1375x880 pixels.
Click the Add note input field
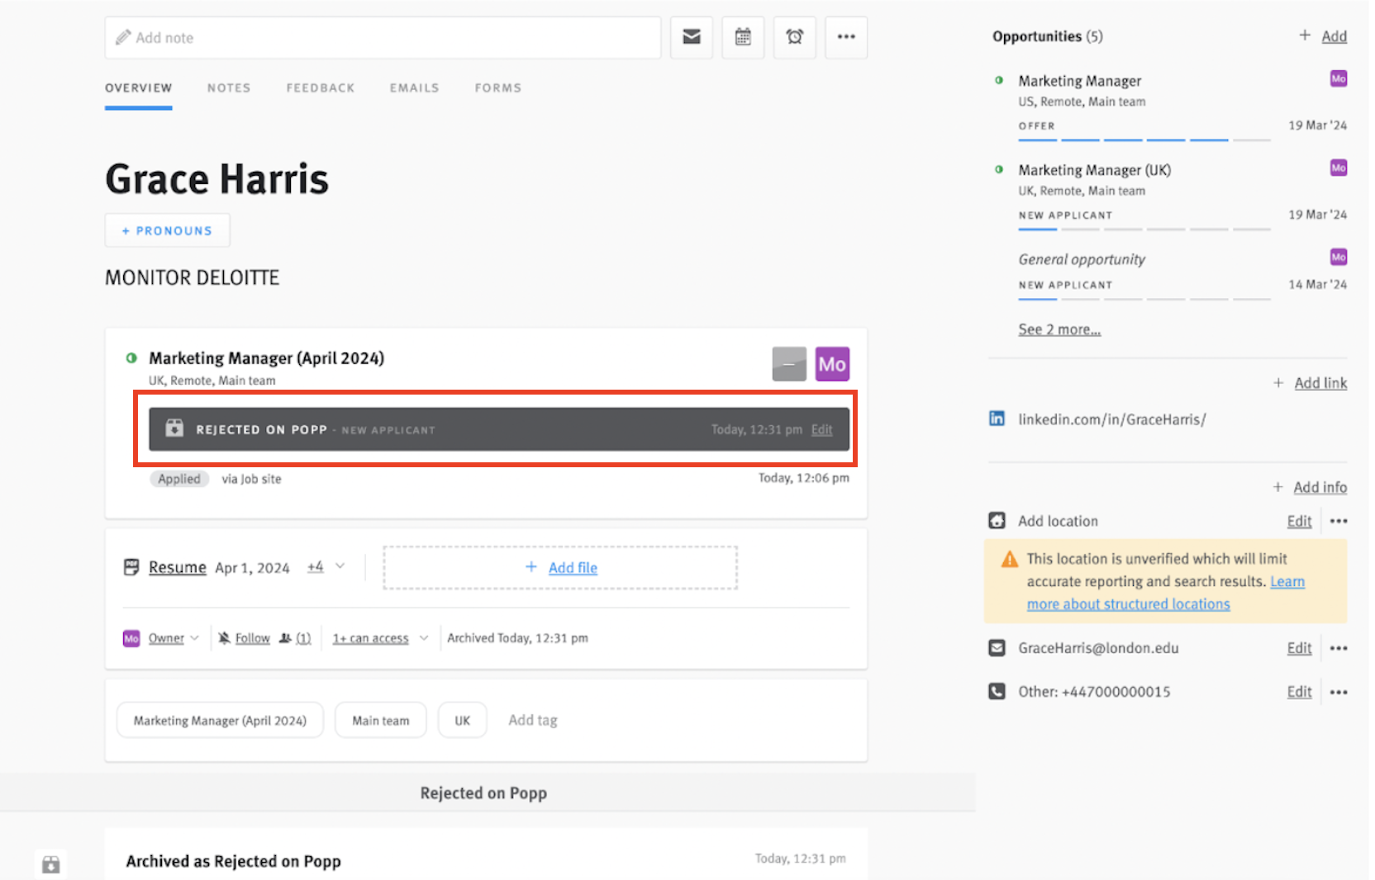tap(383, 37)
